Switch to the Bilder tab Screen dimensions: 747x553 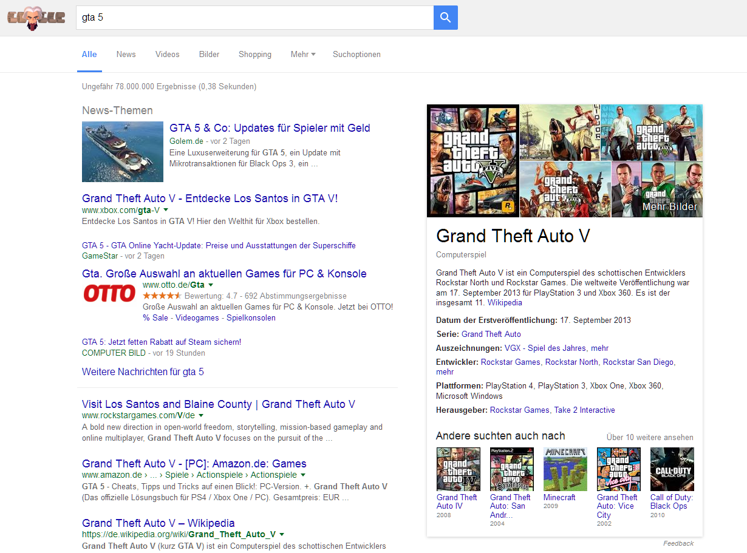point(210,54)
